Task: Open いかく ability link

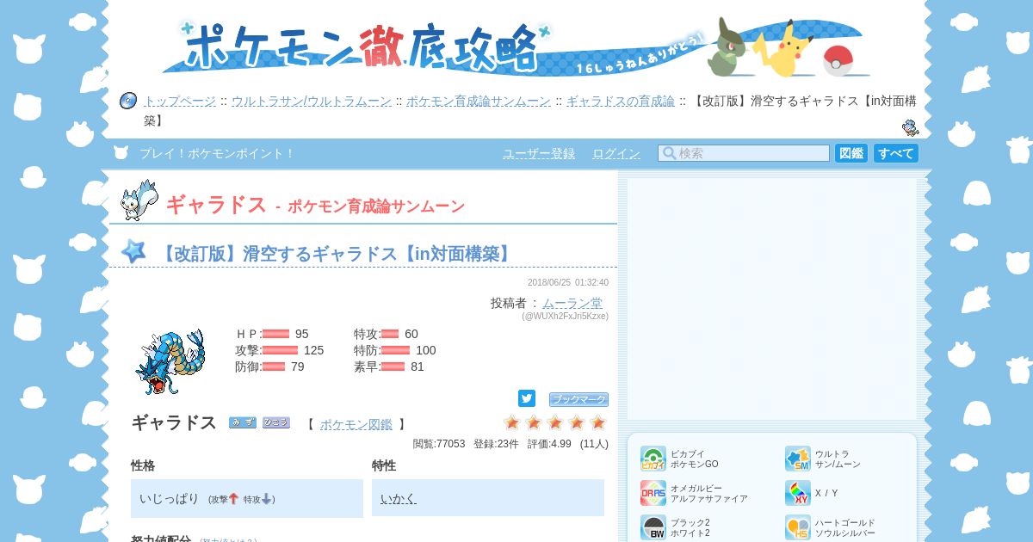Action: point(399,499)
